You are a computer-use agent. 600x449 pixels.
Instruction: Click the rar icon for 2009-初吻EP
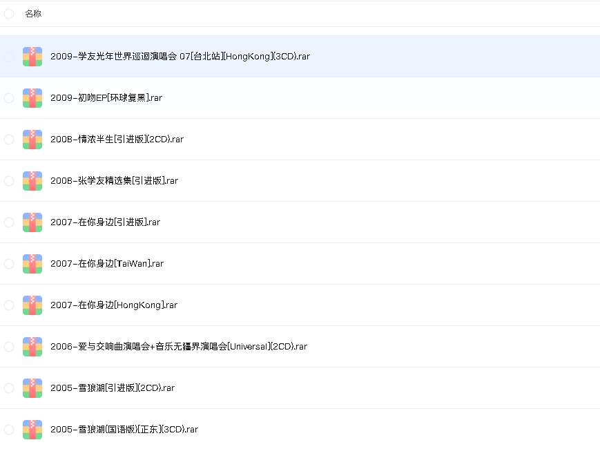pyautogui.click(x=32, y=98)
